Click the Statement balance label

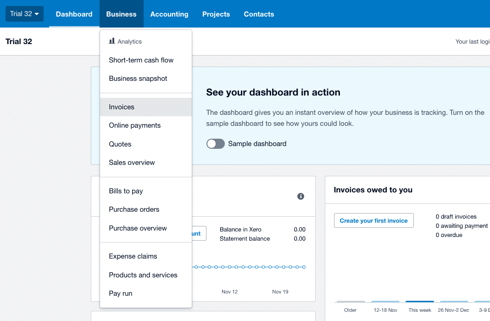(x=245, y=239)
